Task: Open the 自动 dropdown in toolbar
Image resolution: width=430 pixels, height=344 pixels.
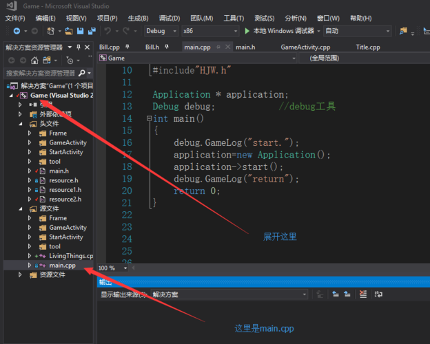Action: 358,31
